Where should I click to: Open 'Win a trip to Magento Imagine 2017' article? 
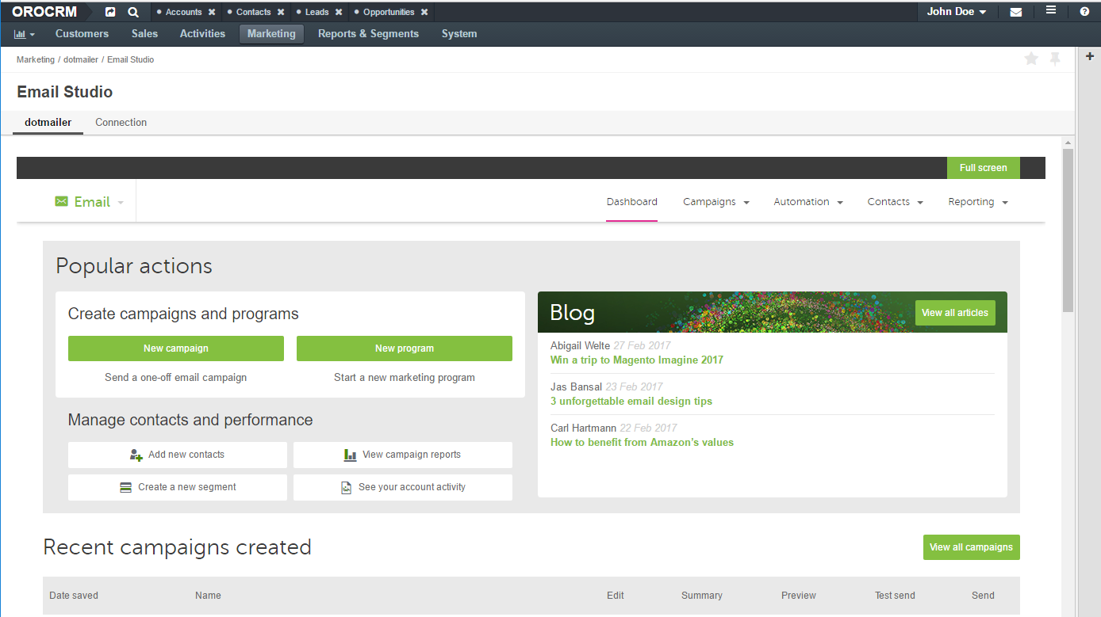click(x=637, y=360)
